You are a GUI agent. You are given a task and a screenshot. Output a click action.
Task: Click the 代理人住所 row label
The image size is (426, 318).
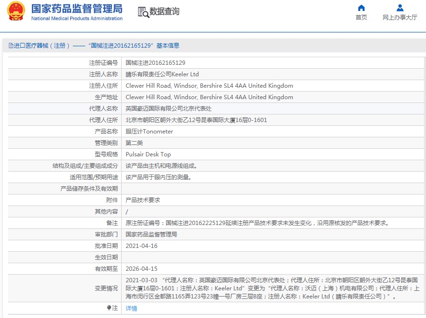[104, 120]
